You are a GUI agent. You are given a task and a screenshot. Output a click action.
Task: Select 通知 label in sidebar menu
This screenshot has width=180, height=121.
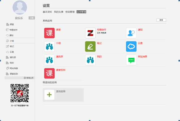tap(11, 35)
